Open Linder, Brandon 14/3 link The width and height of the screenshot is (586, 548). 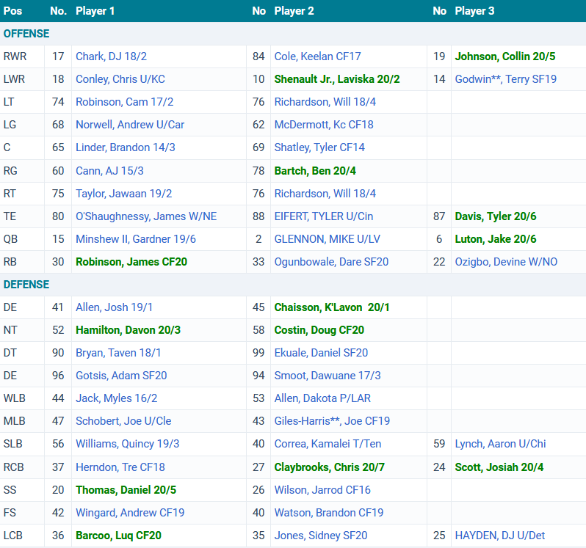click(x=125, y=147)
